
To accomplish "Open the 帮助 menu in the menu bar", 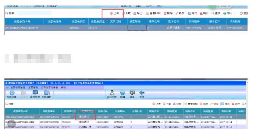I will (x=63, y=87).
